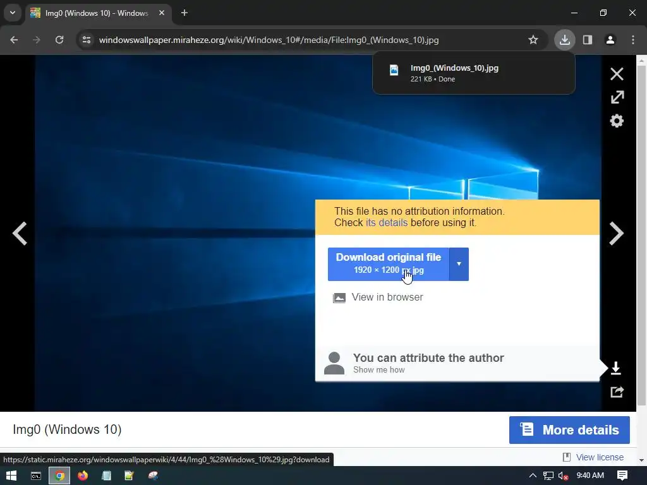The width and height of the screenshot is (647, 485).
Task: Open the tab search dropdown
Action: click(13, 13)
